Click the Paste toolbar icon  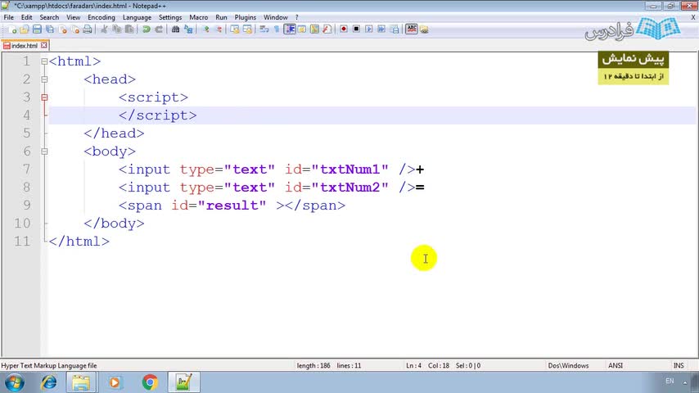click(129, 29)
